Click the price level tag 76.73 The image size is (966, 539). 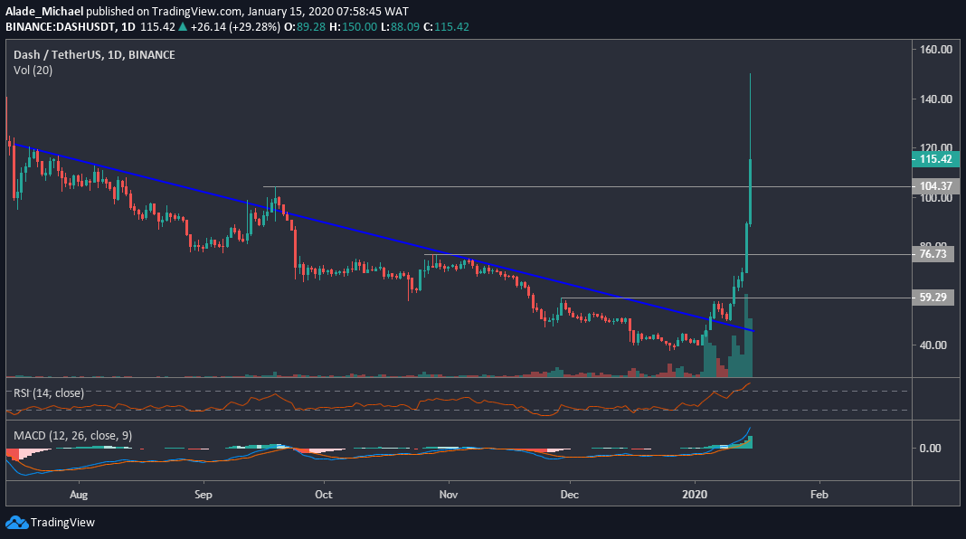click(933, 255)
